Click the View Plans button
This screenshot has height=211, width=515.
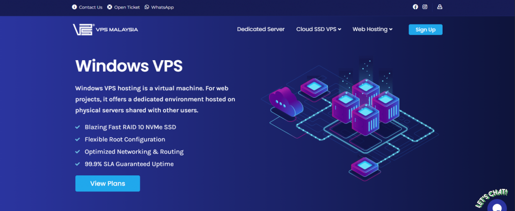click(108, 183)
